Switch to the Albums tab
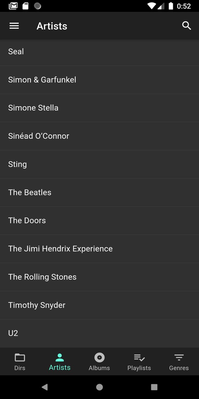Image resolution: width=199 pixels, height=399 pixels. pyautogui.click(x=99, y=362)
